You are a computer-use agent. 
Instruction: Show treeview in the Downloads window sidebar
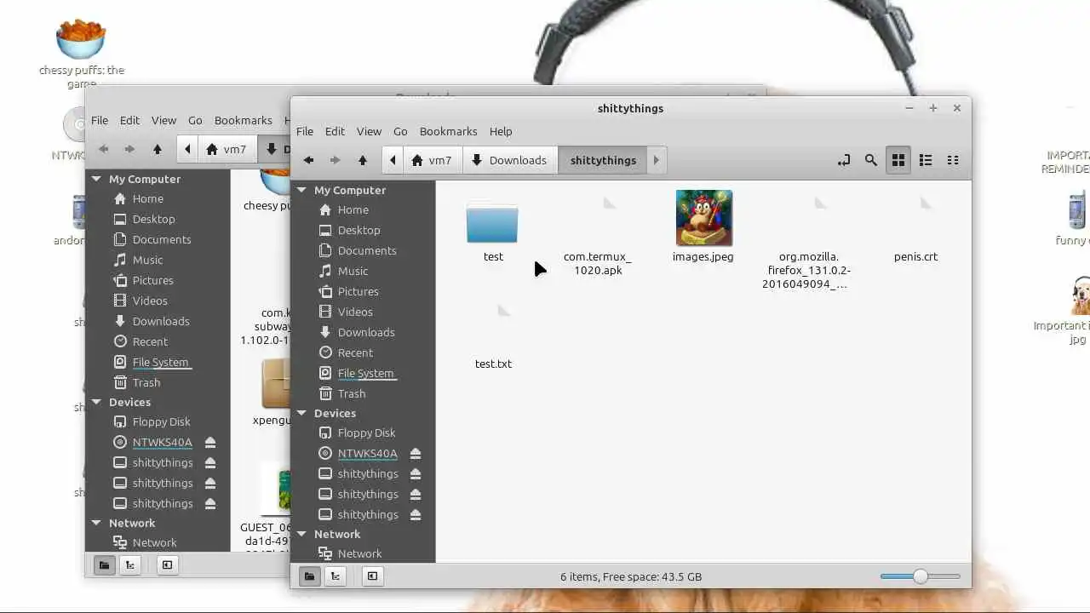(129, 564)
